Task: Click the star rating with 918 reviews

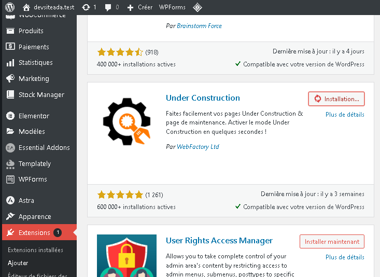Action: click(x=120, y=52)
